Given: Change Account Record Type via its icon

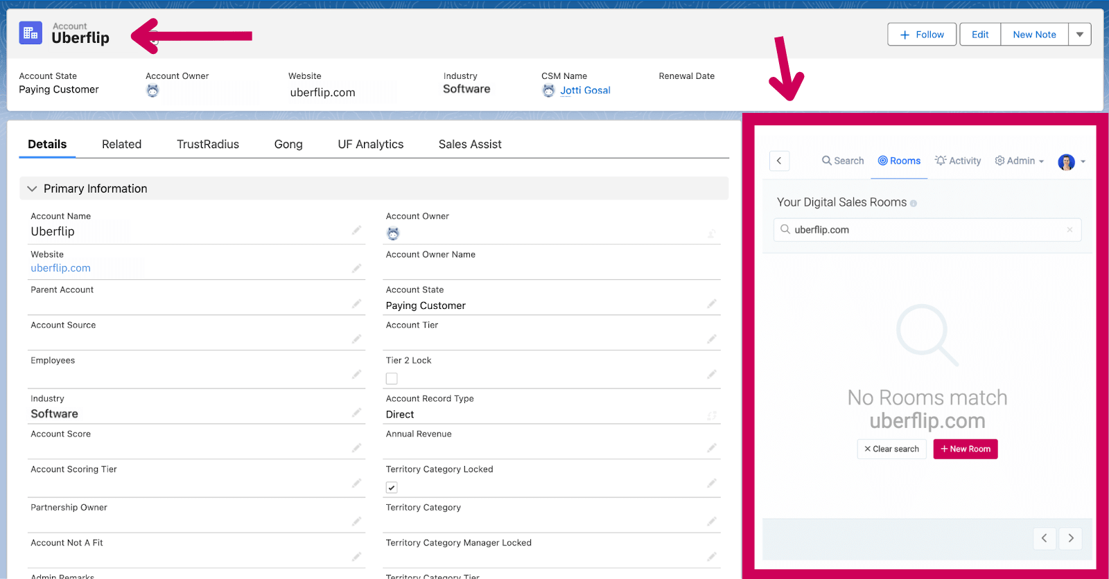Looking at the screenshot, I should tap(712, 416).
